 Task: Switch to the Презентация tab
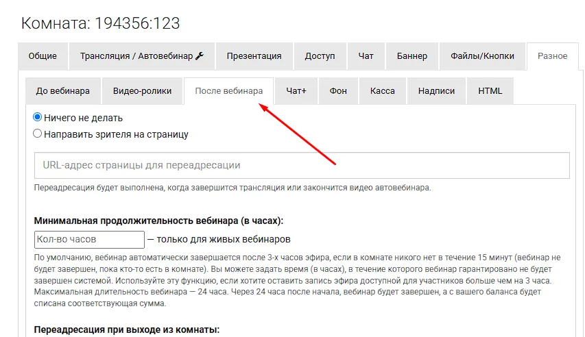(254, 56)
